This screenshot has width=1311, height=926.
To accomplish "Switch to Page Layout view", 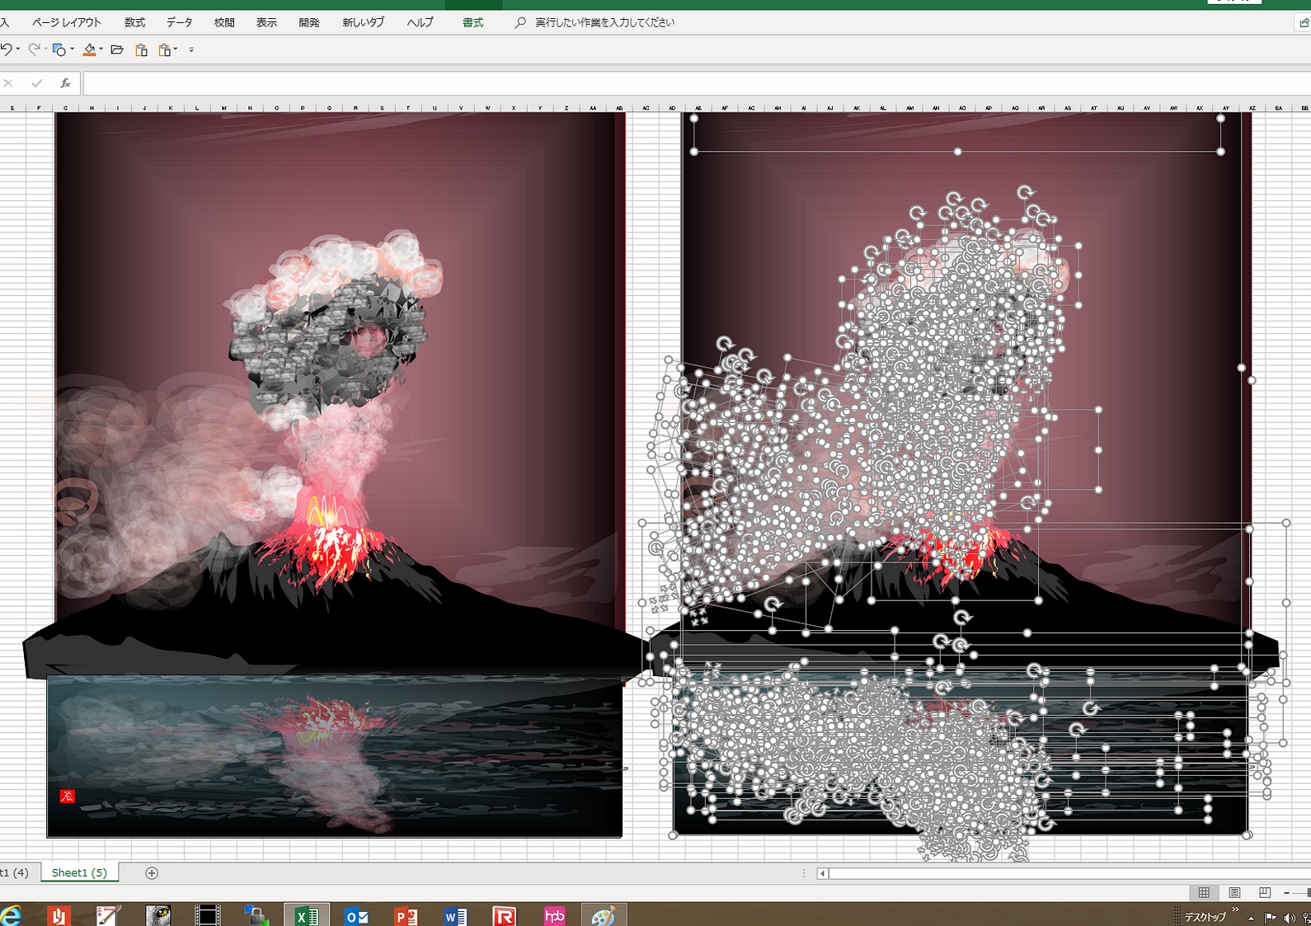I will 1234,893.
